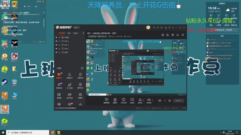
Task: Click the mail message icon in title bar
Action: 158,28
